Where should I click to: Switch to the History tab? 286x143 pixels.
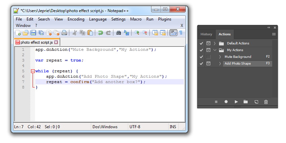(206, 34)
